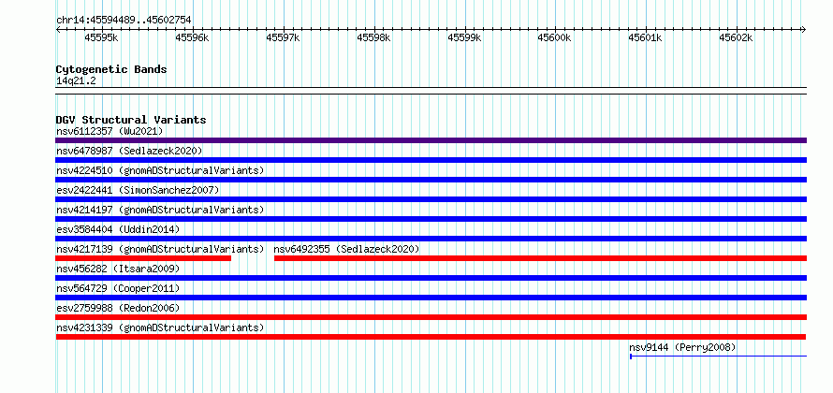Select the purple nsv6112357 variant bar
The width and height of the screenshot is (833, 393).
431,140
